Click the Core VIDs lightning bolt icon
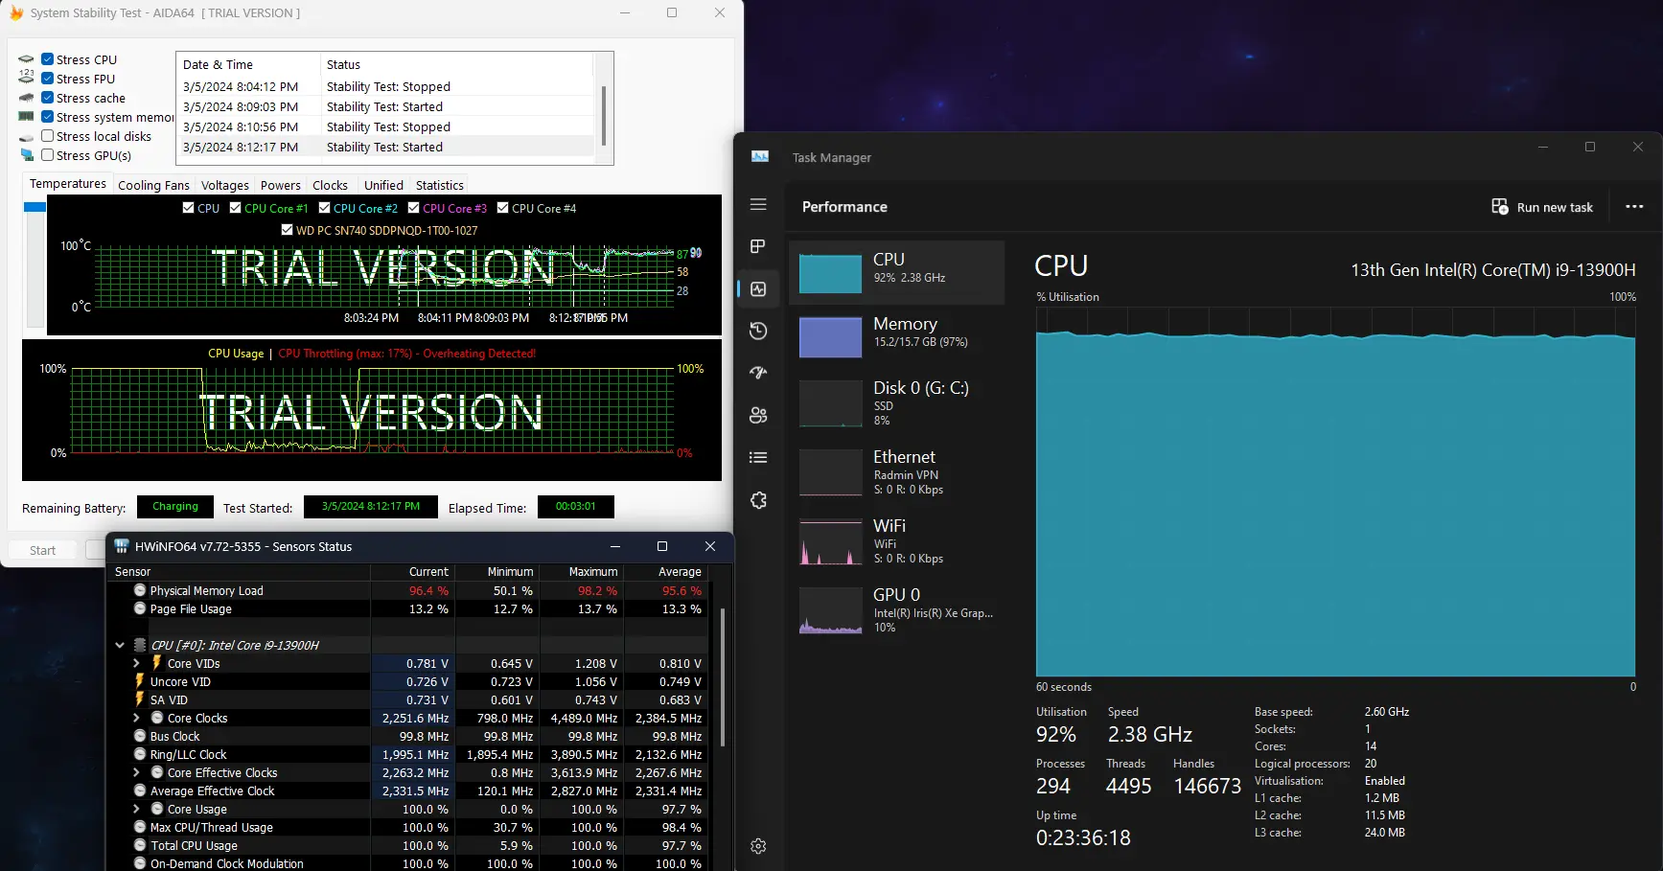Image resolution: width=1663 pixels, height=871 pixels. [x=156, y=662]
